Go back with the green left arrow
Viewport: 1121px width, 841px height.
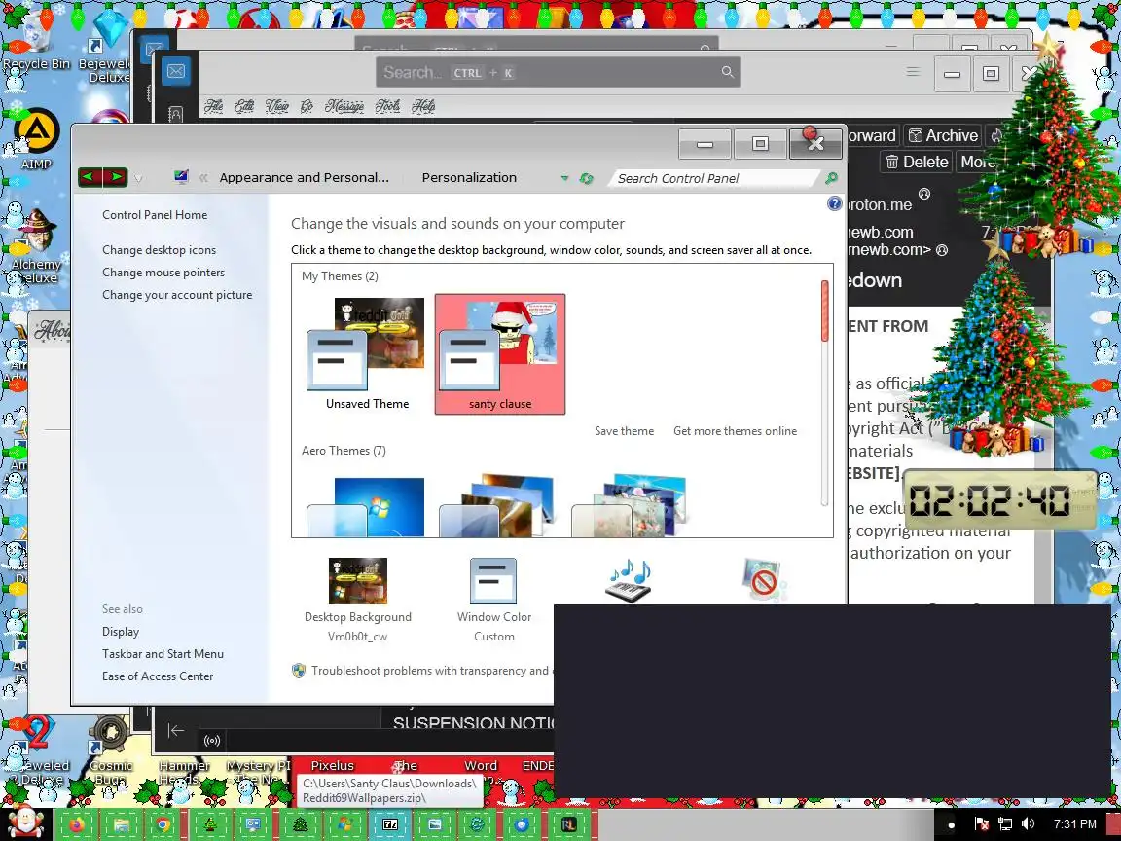[x=90, y=176]
